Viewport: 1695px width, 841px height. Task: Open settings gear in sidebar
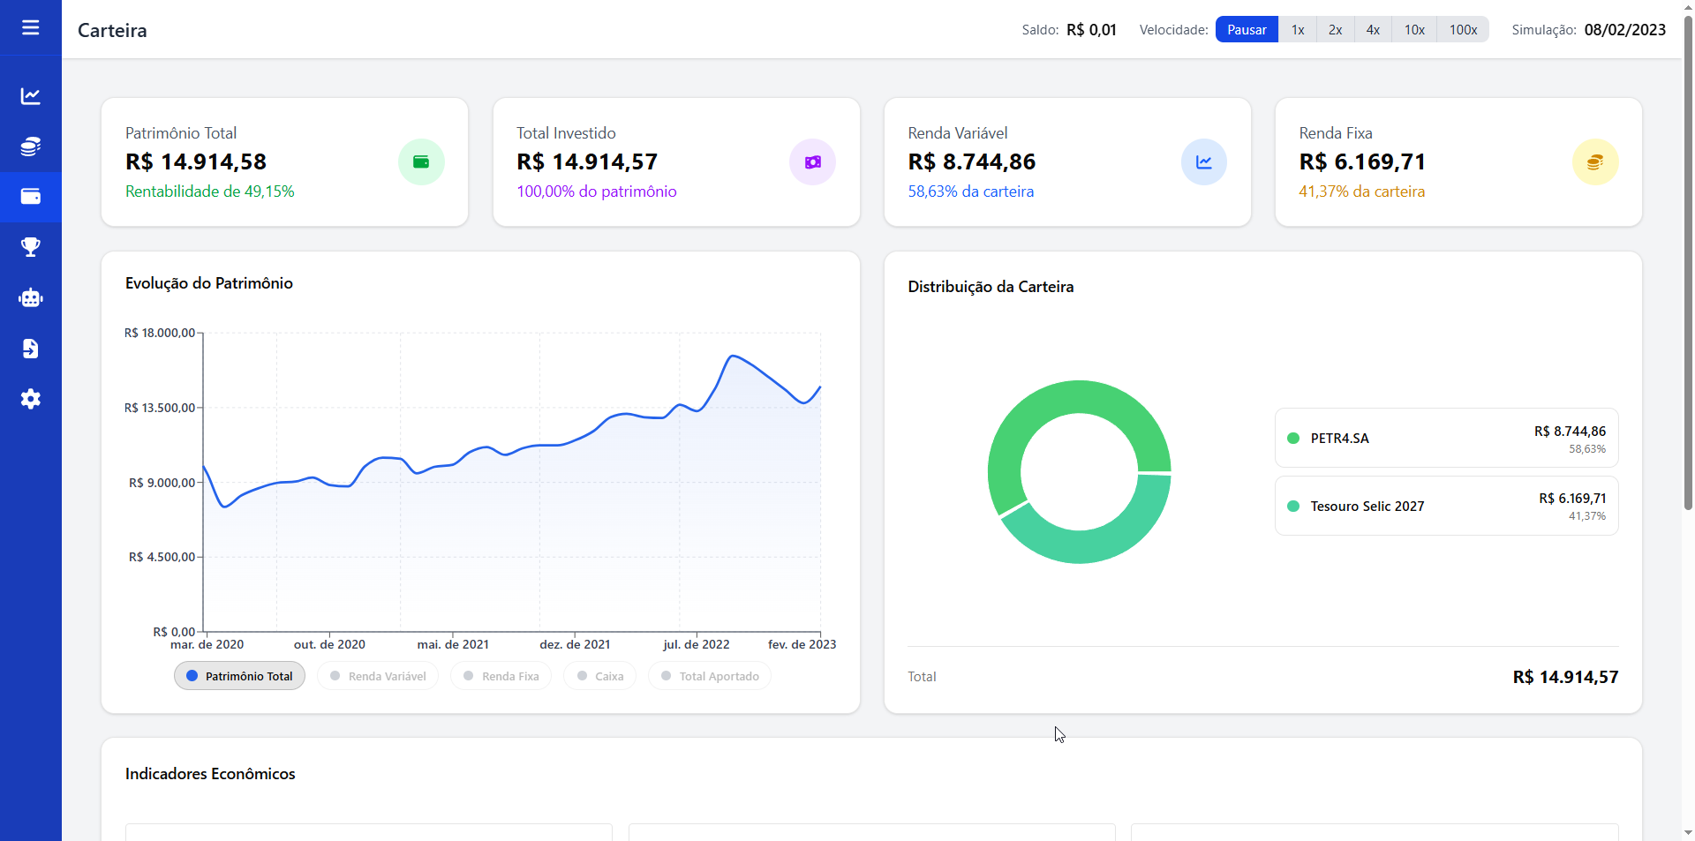tap(30, 399)
